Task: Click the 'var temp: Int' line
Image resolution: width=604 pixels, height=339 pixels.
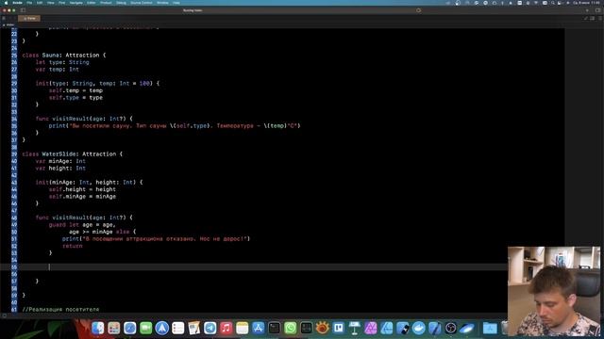Action: (58, 69)
